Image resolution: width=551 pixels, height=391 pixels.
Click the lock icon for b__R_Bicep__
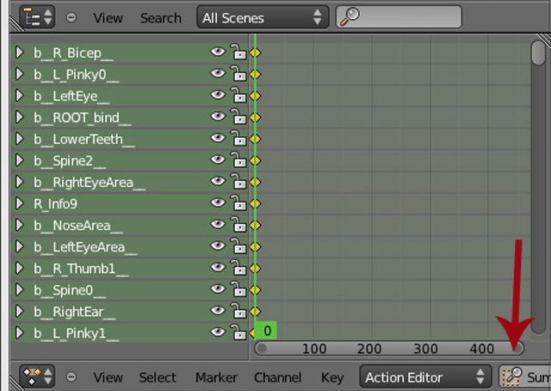click(x=238, y=53)
